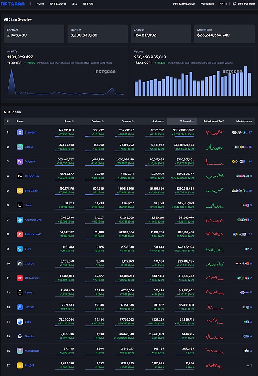Open the NFT Explorer menu
The height and width of the screenshot is (376, 258).
(58, 3)
